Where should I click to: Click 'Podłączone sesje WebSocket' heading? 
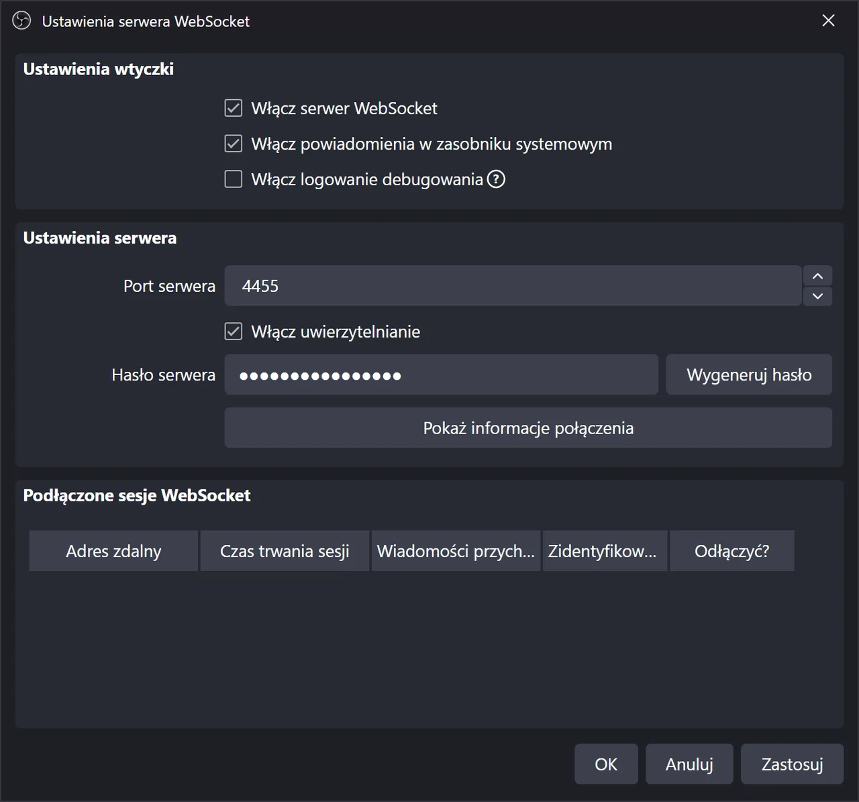pyautogui.click(x=137, y=495)
